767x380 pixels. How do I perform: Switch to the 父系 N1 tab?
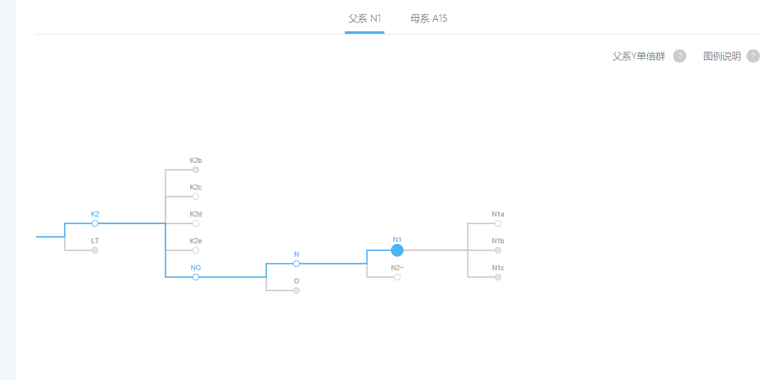pos(365,19)
